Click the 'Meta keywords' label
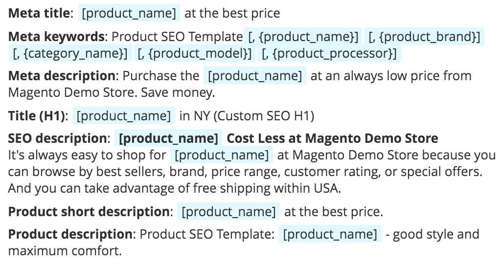Viewport: 502px width, 267px height. (56, 37)
